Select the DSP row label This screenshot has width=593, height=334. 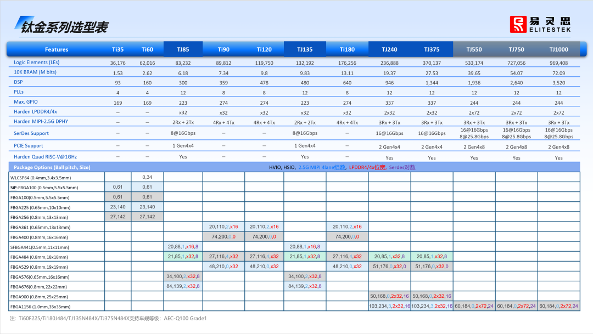(x=18, y=82)
